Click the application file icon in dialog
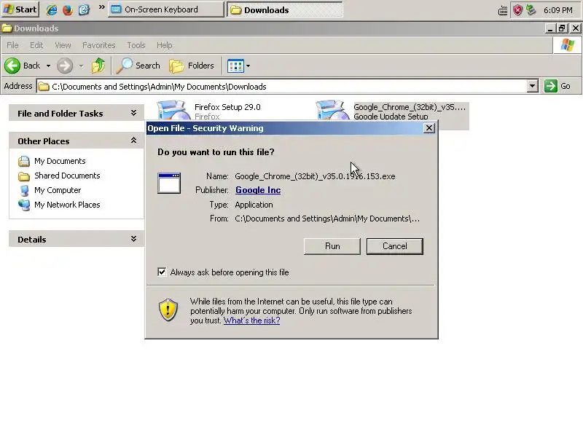 coord(169,184)
